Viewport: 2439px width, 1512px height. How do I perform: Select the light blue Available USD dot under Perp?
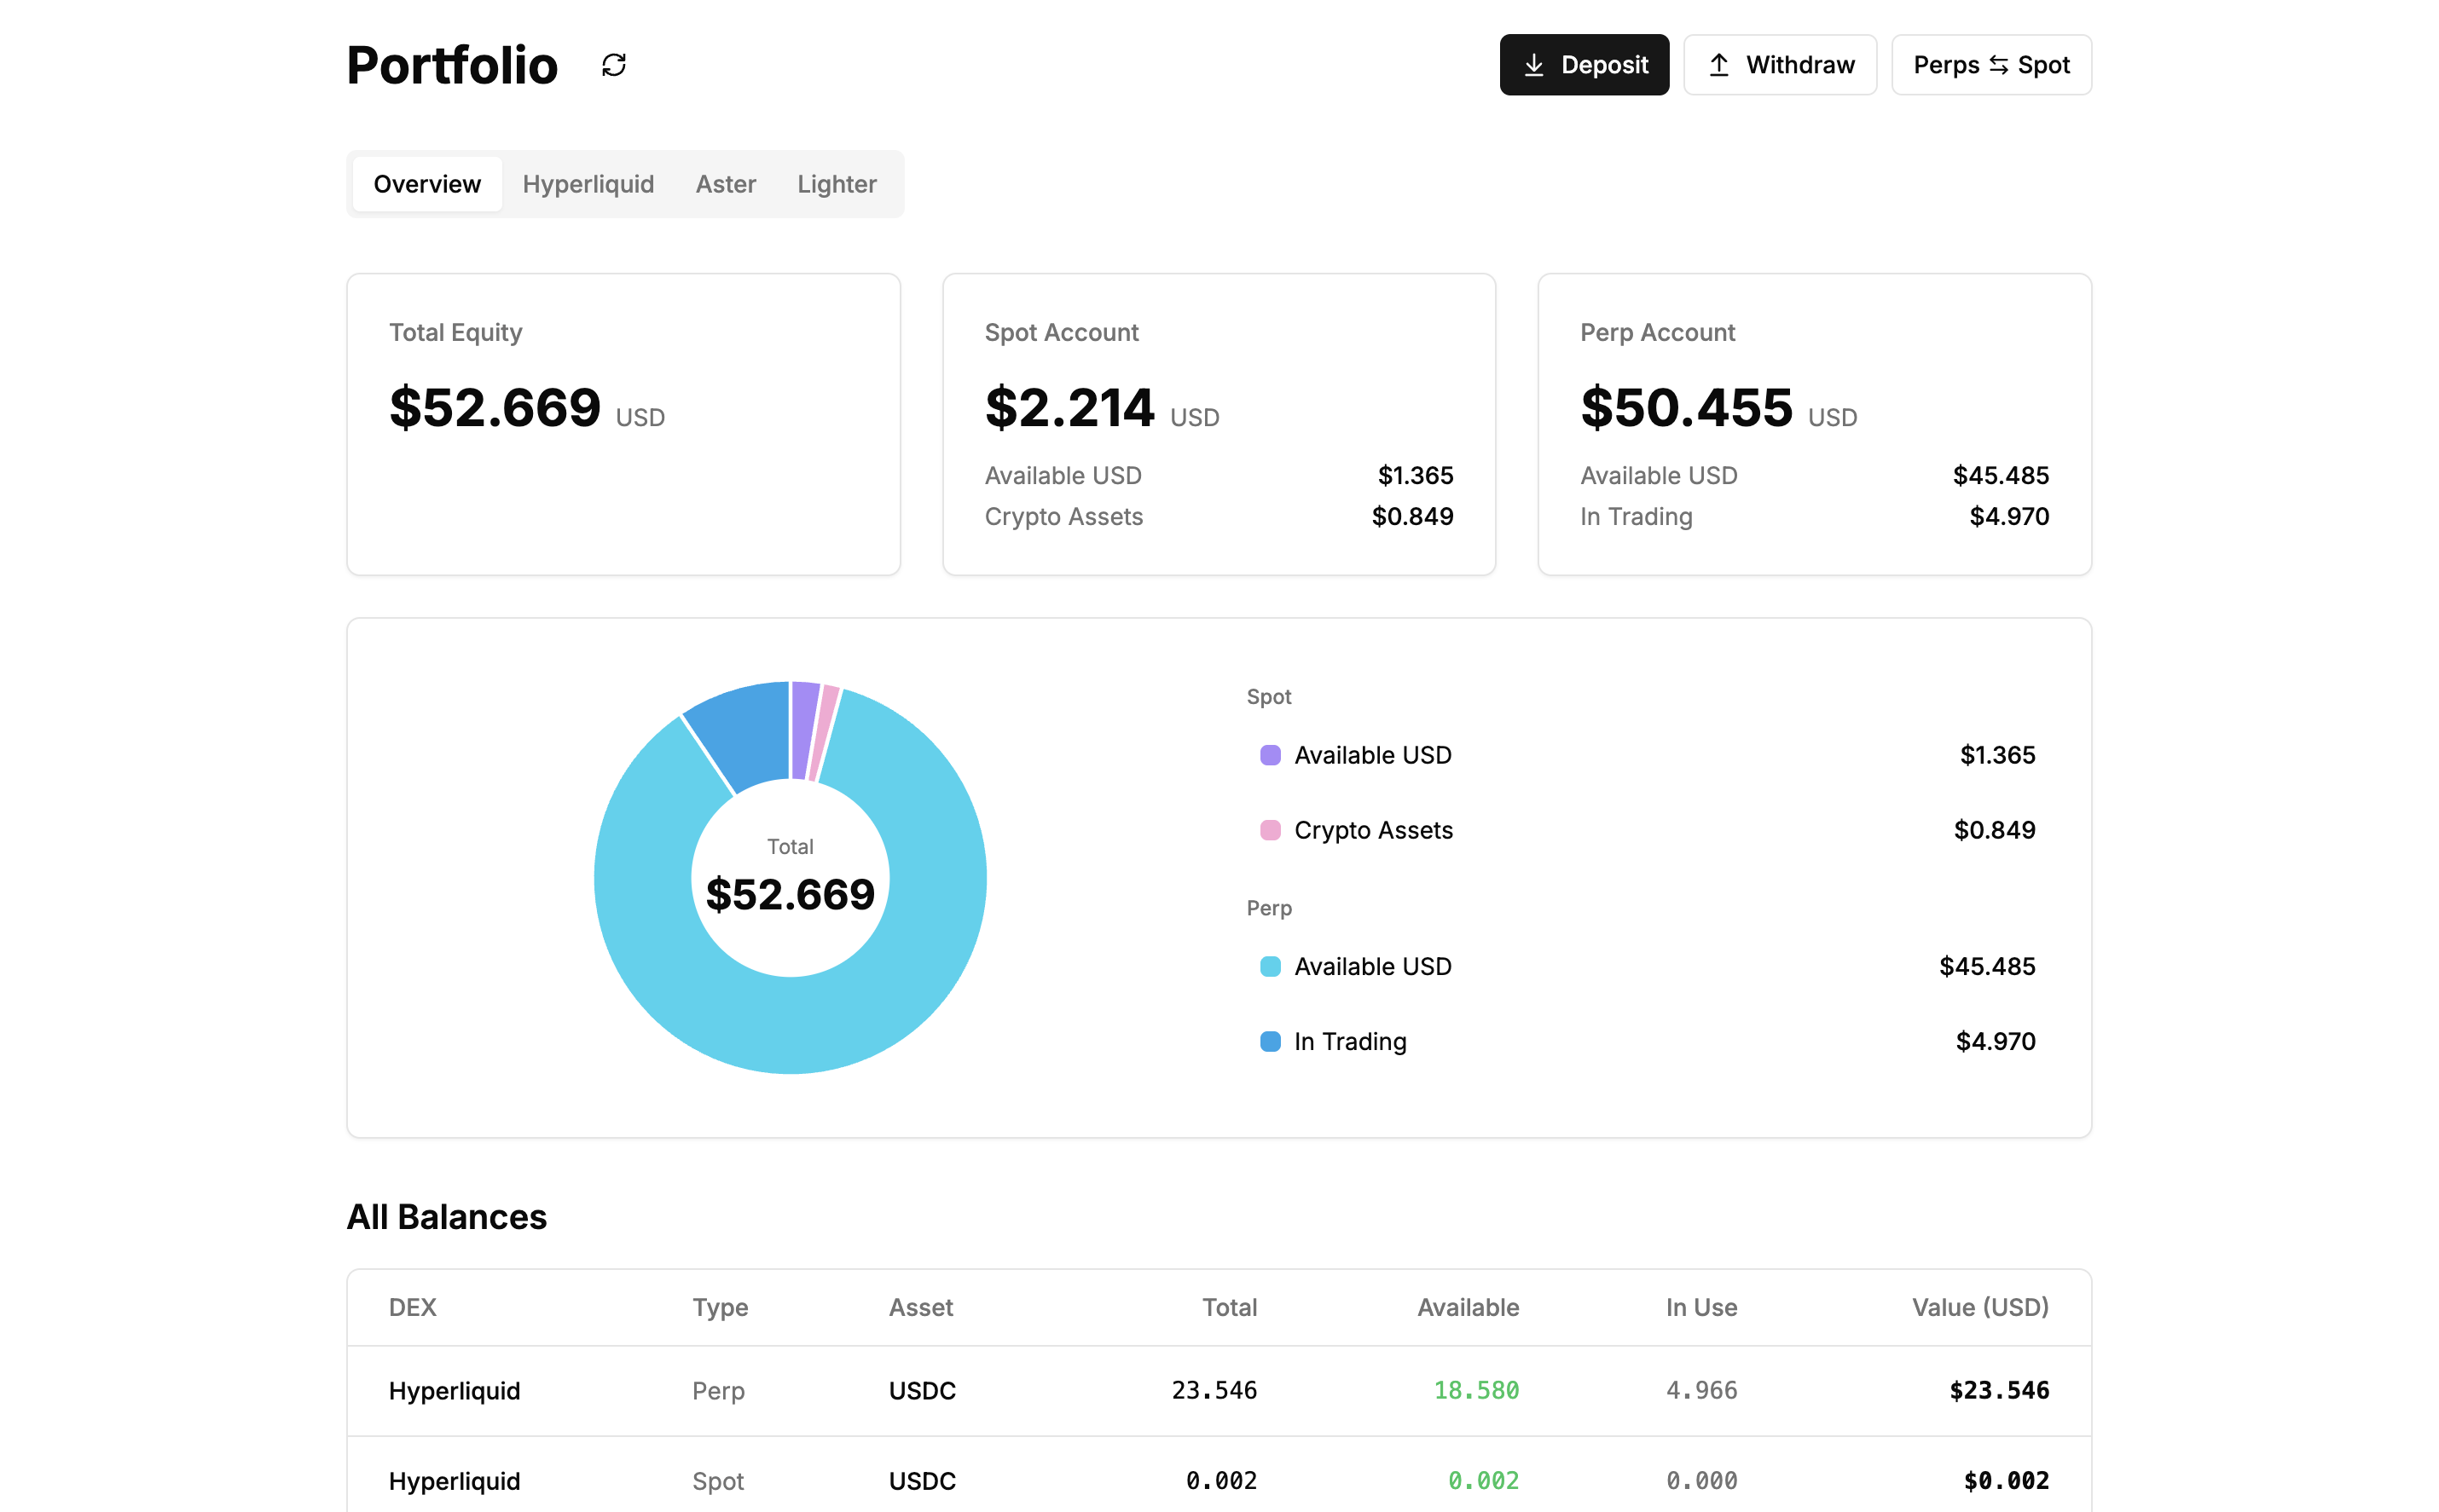(1270, 966)
